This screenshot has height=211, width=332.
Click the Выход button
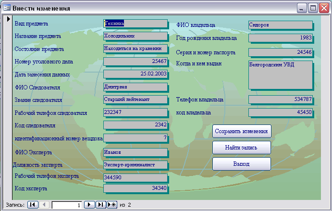[x=242, y=164]
